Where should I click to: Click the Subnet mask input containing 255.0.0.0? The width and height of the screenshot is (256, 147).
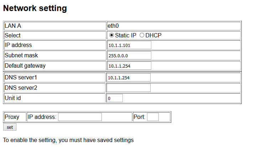tap(129, 56)
